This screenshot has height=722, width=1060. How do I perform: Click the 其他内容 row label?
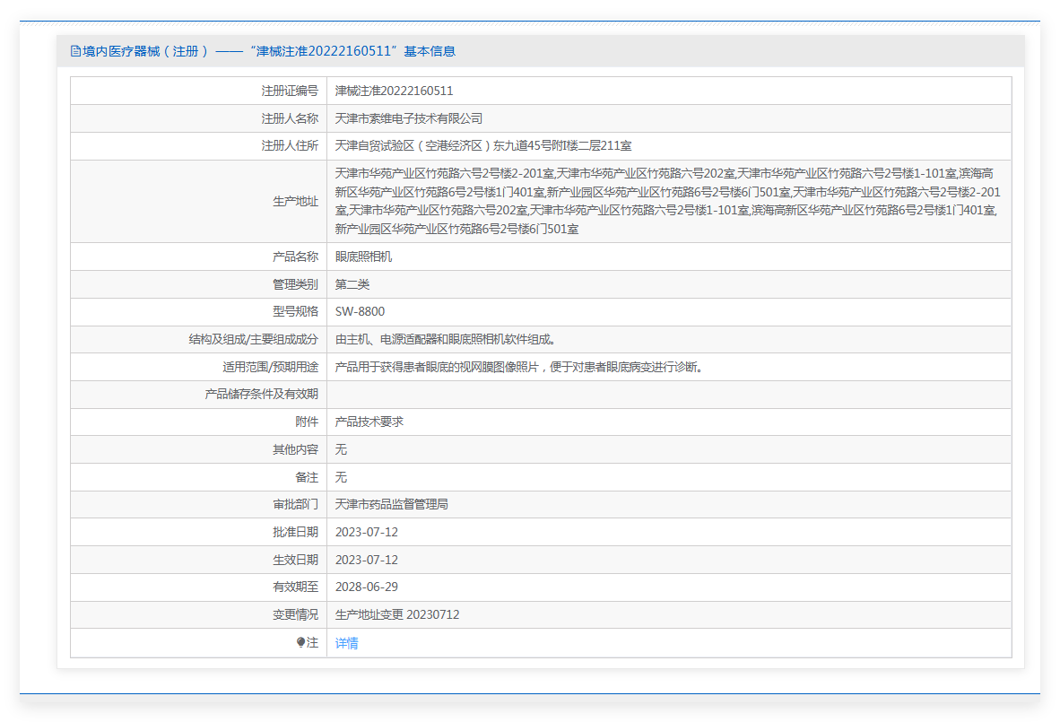(x=295, y=449)
